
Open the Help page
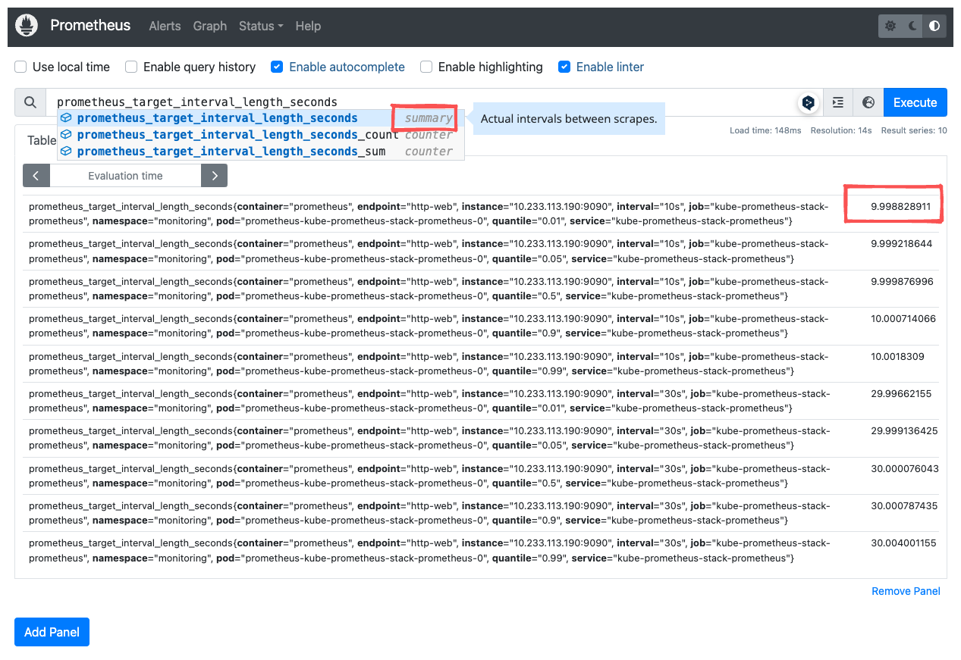(308, 26)
